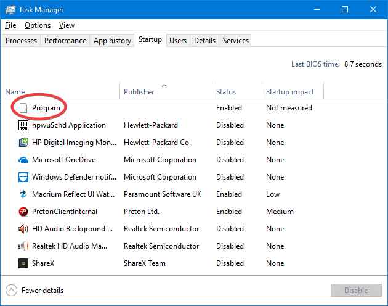Click the blank Program file icon
Screen dimensions: 388x306
[23, 108]
